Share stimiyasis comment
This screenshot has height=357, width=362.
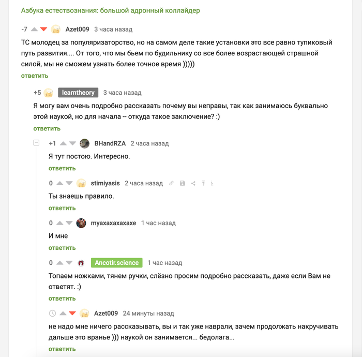[193, 183]
